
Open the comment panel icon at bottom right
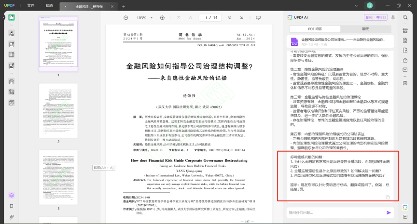click(x=405, y=217)
